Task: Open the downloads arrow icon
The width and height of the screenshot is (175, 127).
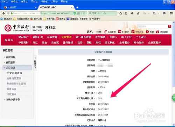Action: tap(132, 13)
